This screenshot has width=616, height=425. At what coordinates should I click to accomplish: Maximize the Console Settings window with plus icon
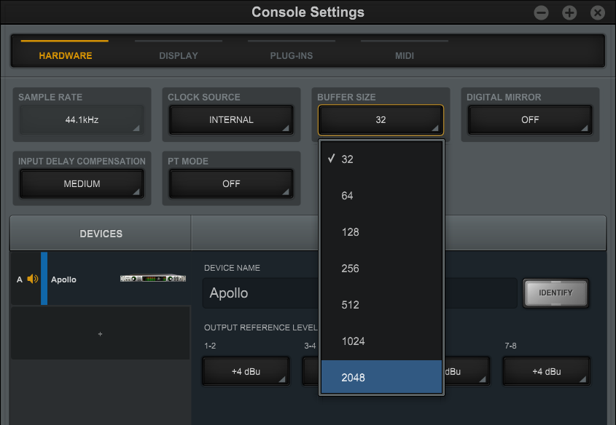point(569,12)
